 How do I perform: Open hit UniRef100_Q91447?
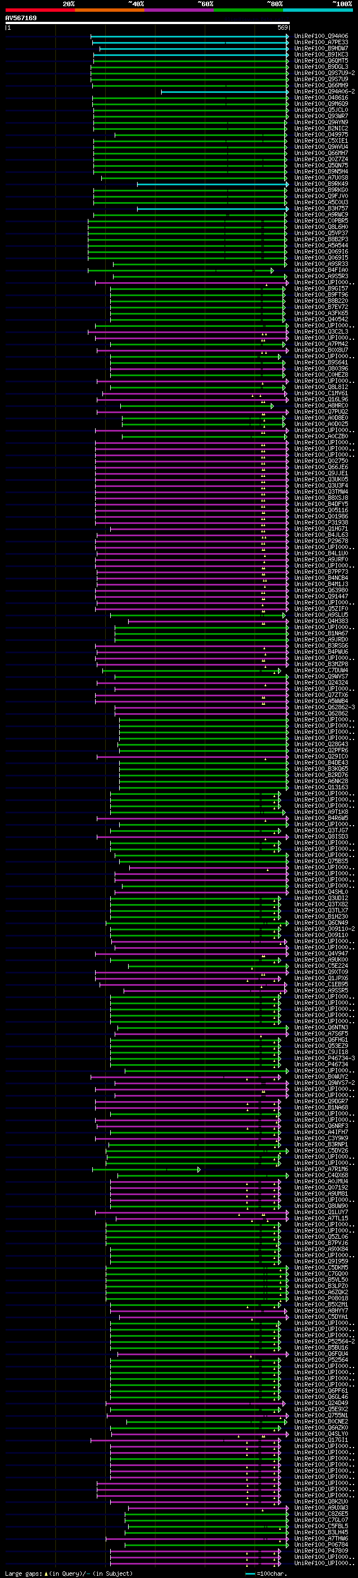tap(321, 597)
